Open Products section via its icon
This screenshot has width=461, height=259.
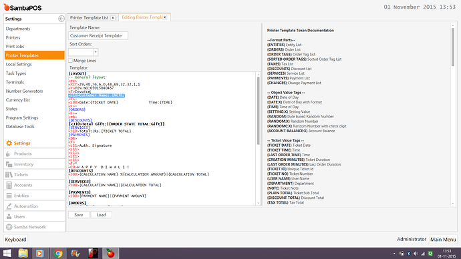(x=9, y=154)
